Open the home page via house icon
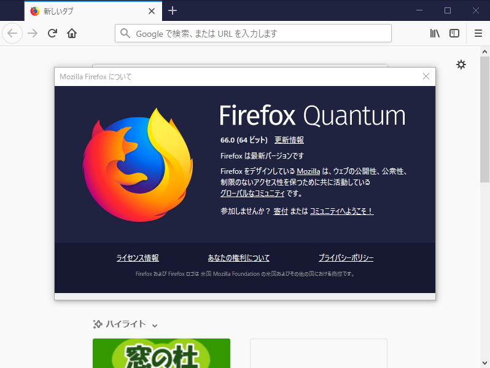 [x=72, y=33]
